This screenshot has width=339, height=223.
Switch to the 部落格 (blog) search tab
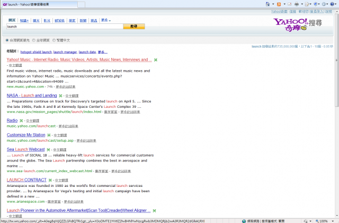point(59,21)
